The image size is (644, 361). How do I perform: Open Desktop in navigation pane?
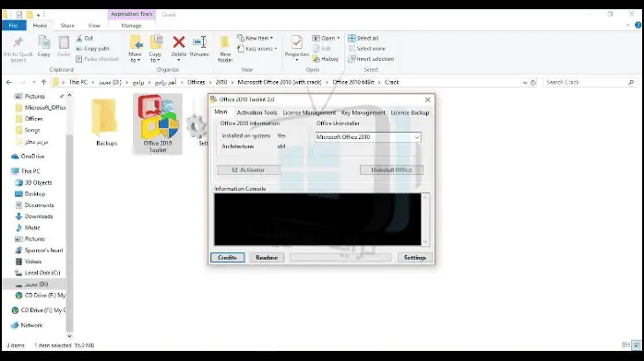(34, 193)
